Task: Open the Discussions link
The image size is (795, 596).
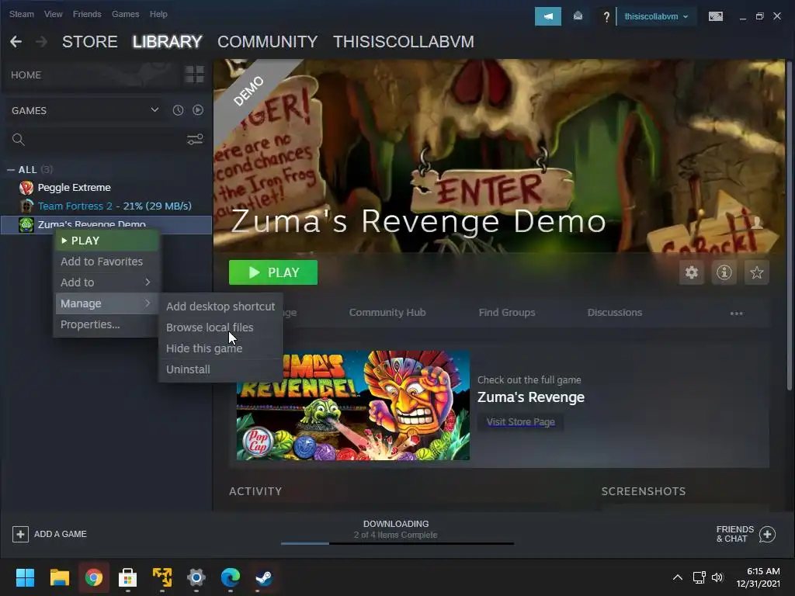Action: [x=615, y=313]
